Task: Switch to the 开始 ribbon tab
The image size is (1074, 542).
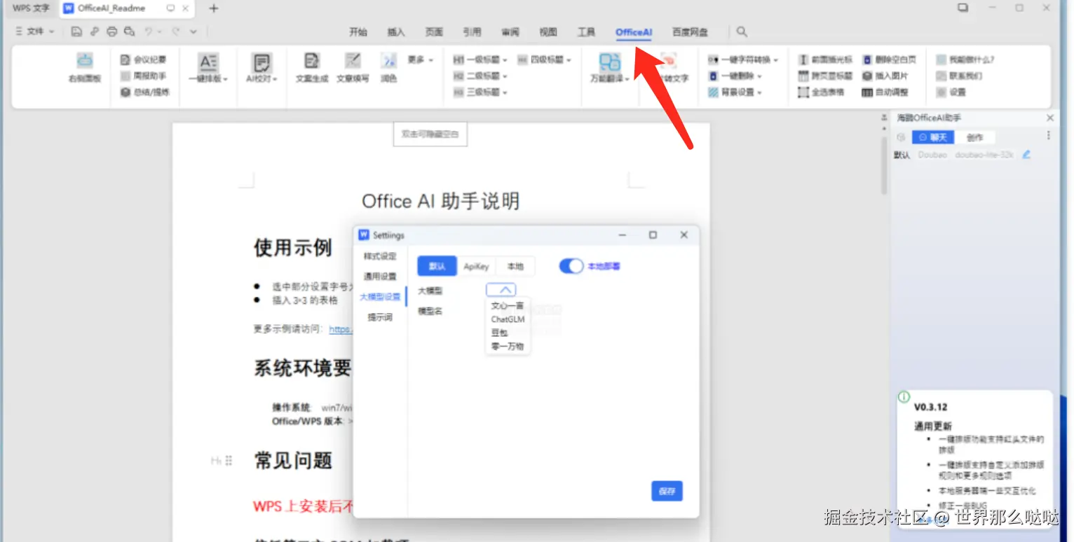Action: click(x=358, y=32)
